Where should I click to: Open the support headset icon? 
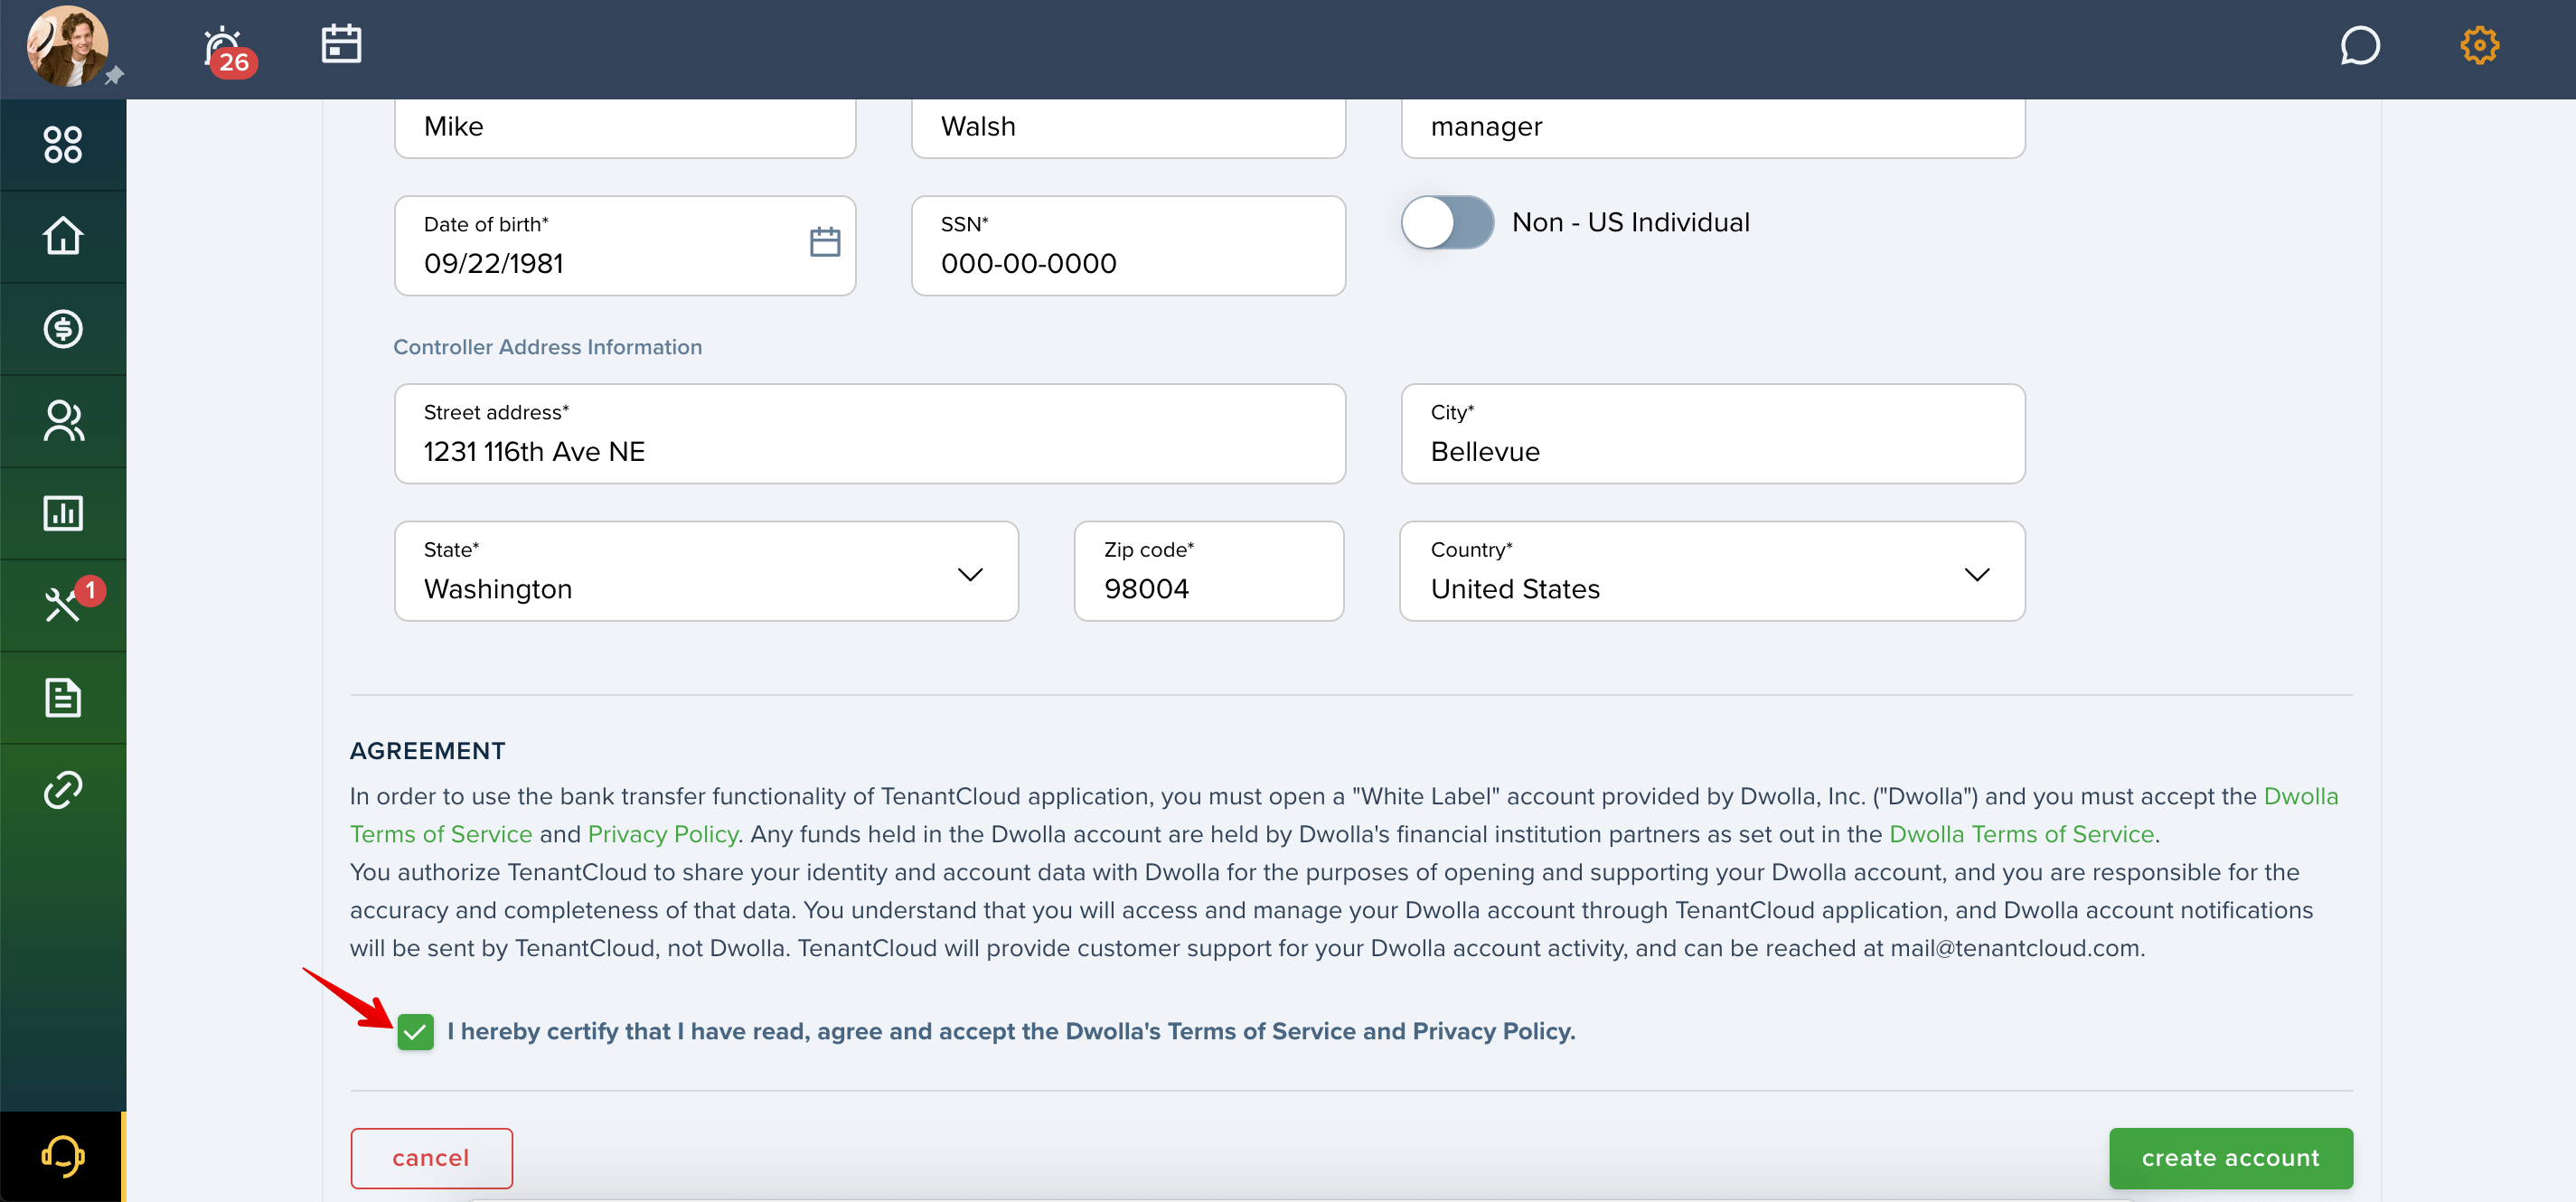(x=62, y=1156)
